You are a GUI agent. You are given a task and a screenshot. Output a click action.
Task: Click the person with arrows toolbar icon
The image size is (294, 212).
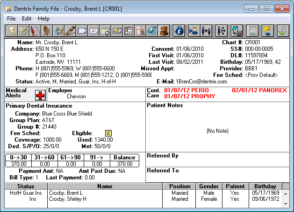coord(222,31)
